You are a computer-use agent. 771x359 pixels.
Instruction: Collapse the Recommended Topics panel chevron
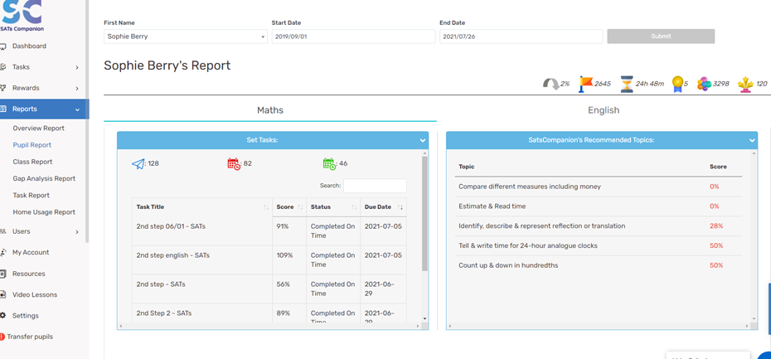tap(752, 141)
